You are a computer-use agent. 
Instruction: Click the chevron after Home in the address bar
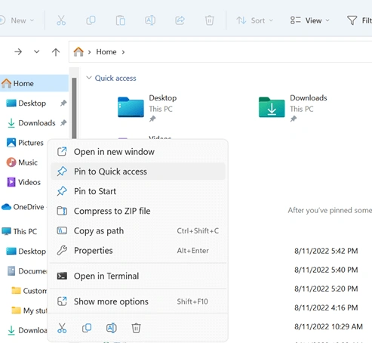click(123, 52)
